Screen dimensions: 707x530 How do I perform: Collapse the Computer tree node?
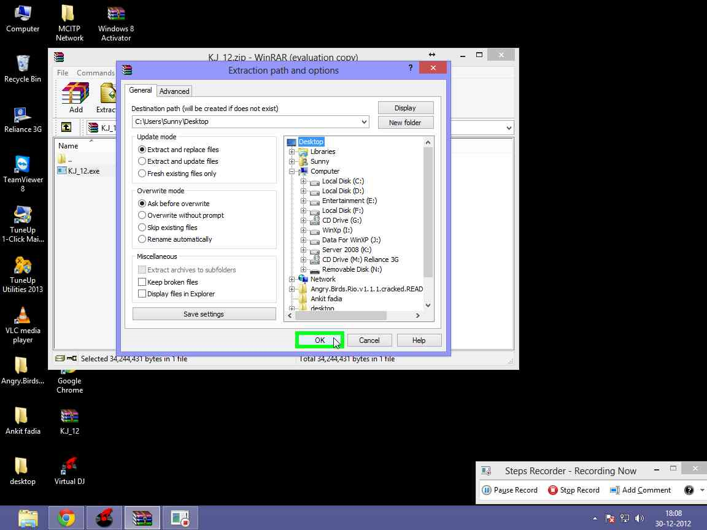coord(292,171)
